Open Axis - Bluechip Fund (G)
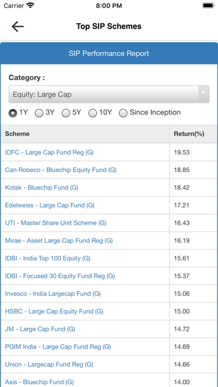The image size is (218, 387). [x=39, y=382]
